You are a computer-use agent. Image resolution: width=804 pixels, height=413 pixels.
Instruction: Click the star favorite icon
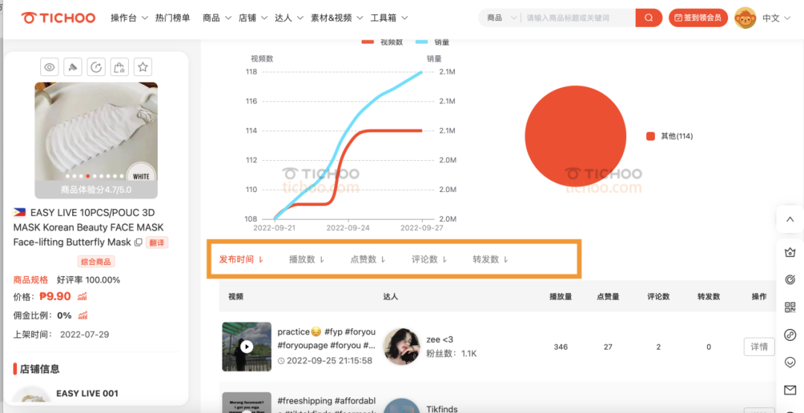pos(143,67)
